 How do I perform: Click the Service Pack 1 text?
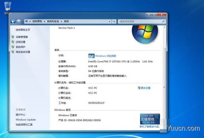pos(67,28)
